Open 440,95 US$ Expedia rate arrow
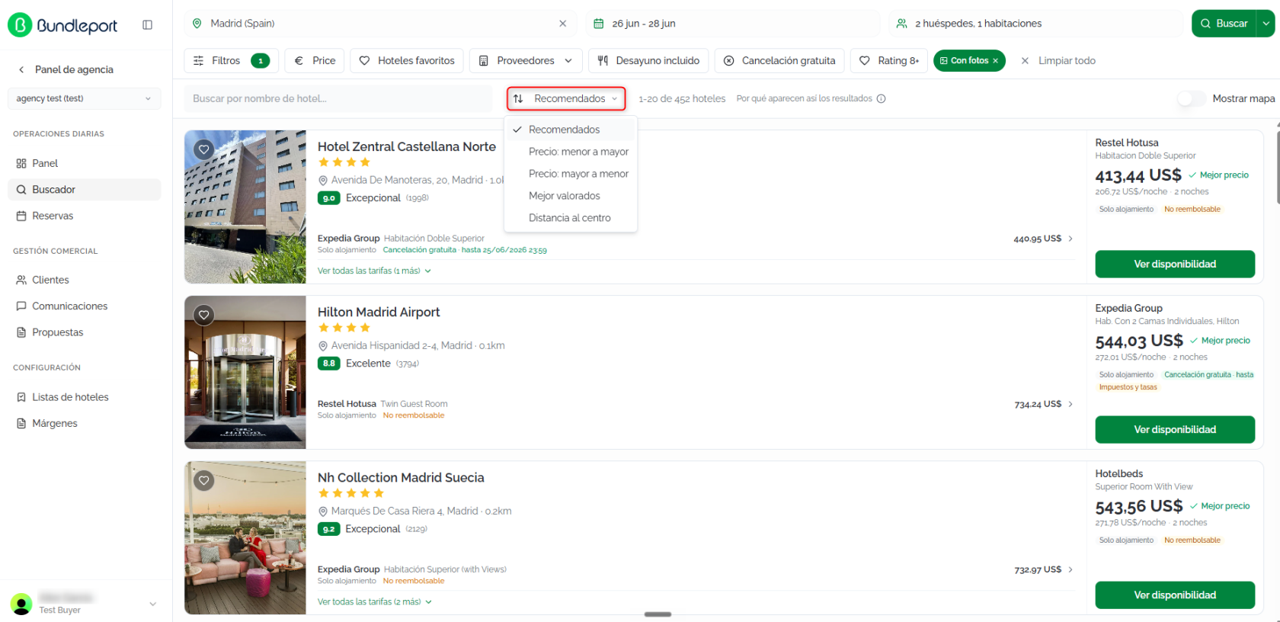1280x622 pixels. coord(1070,239)
